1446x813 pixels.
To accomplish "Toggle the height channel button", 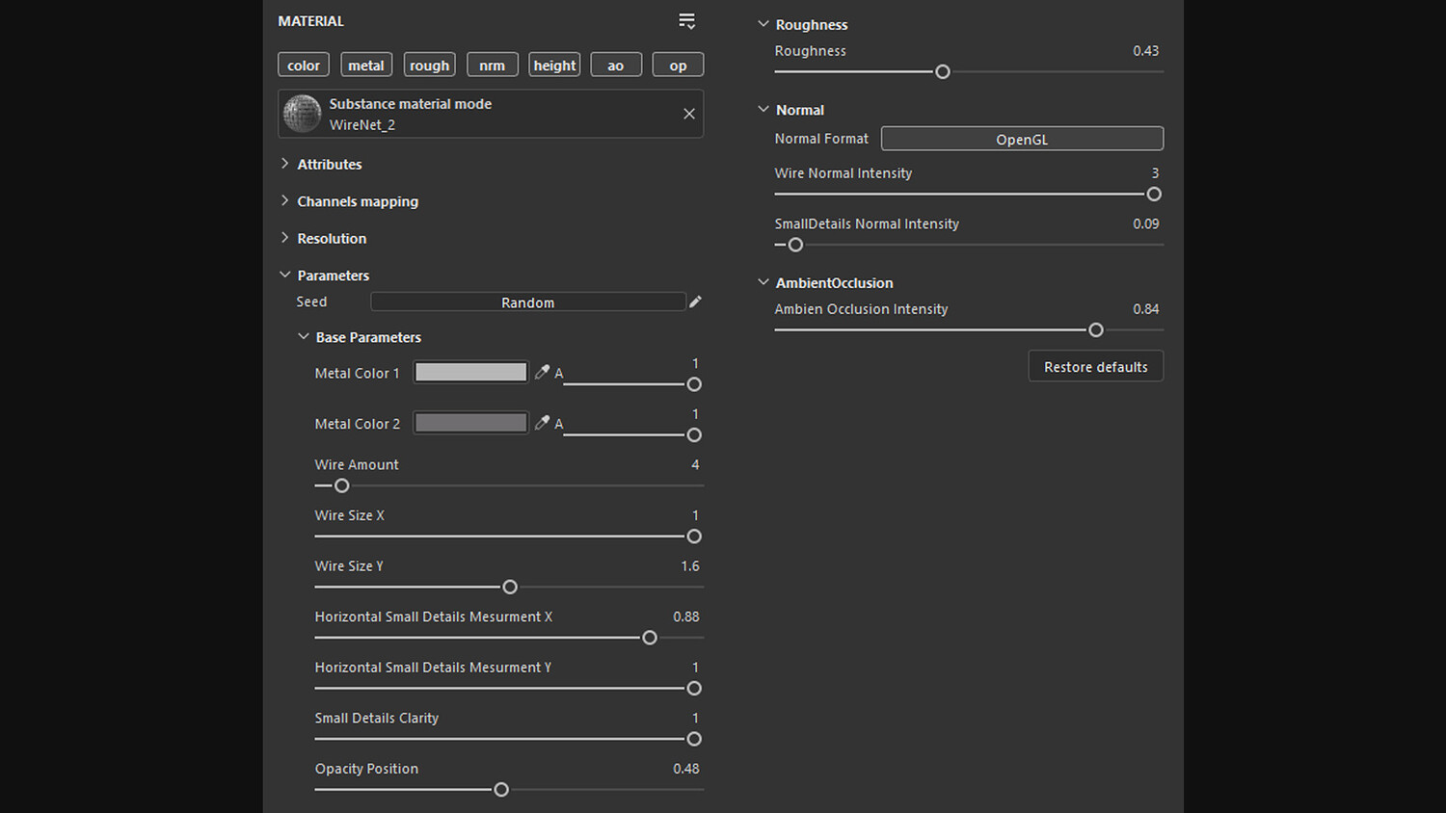I will [x=554, y=65].
